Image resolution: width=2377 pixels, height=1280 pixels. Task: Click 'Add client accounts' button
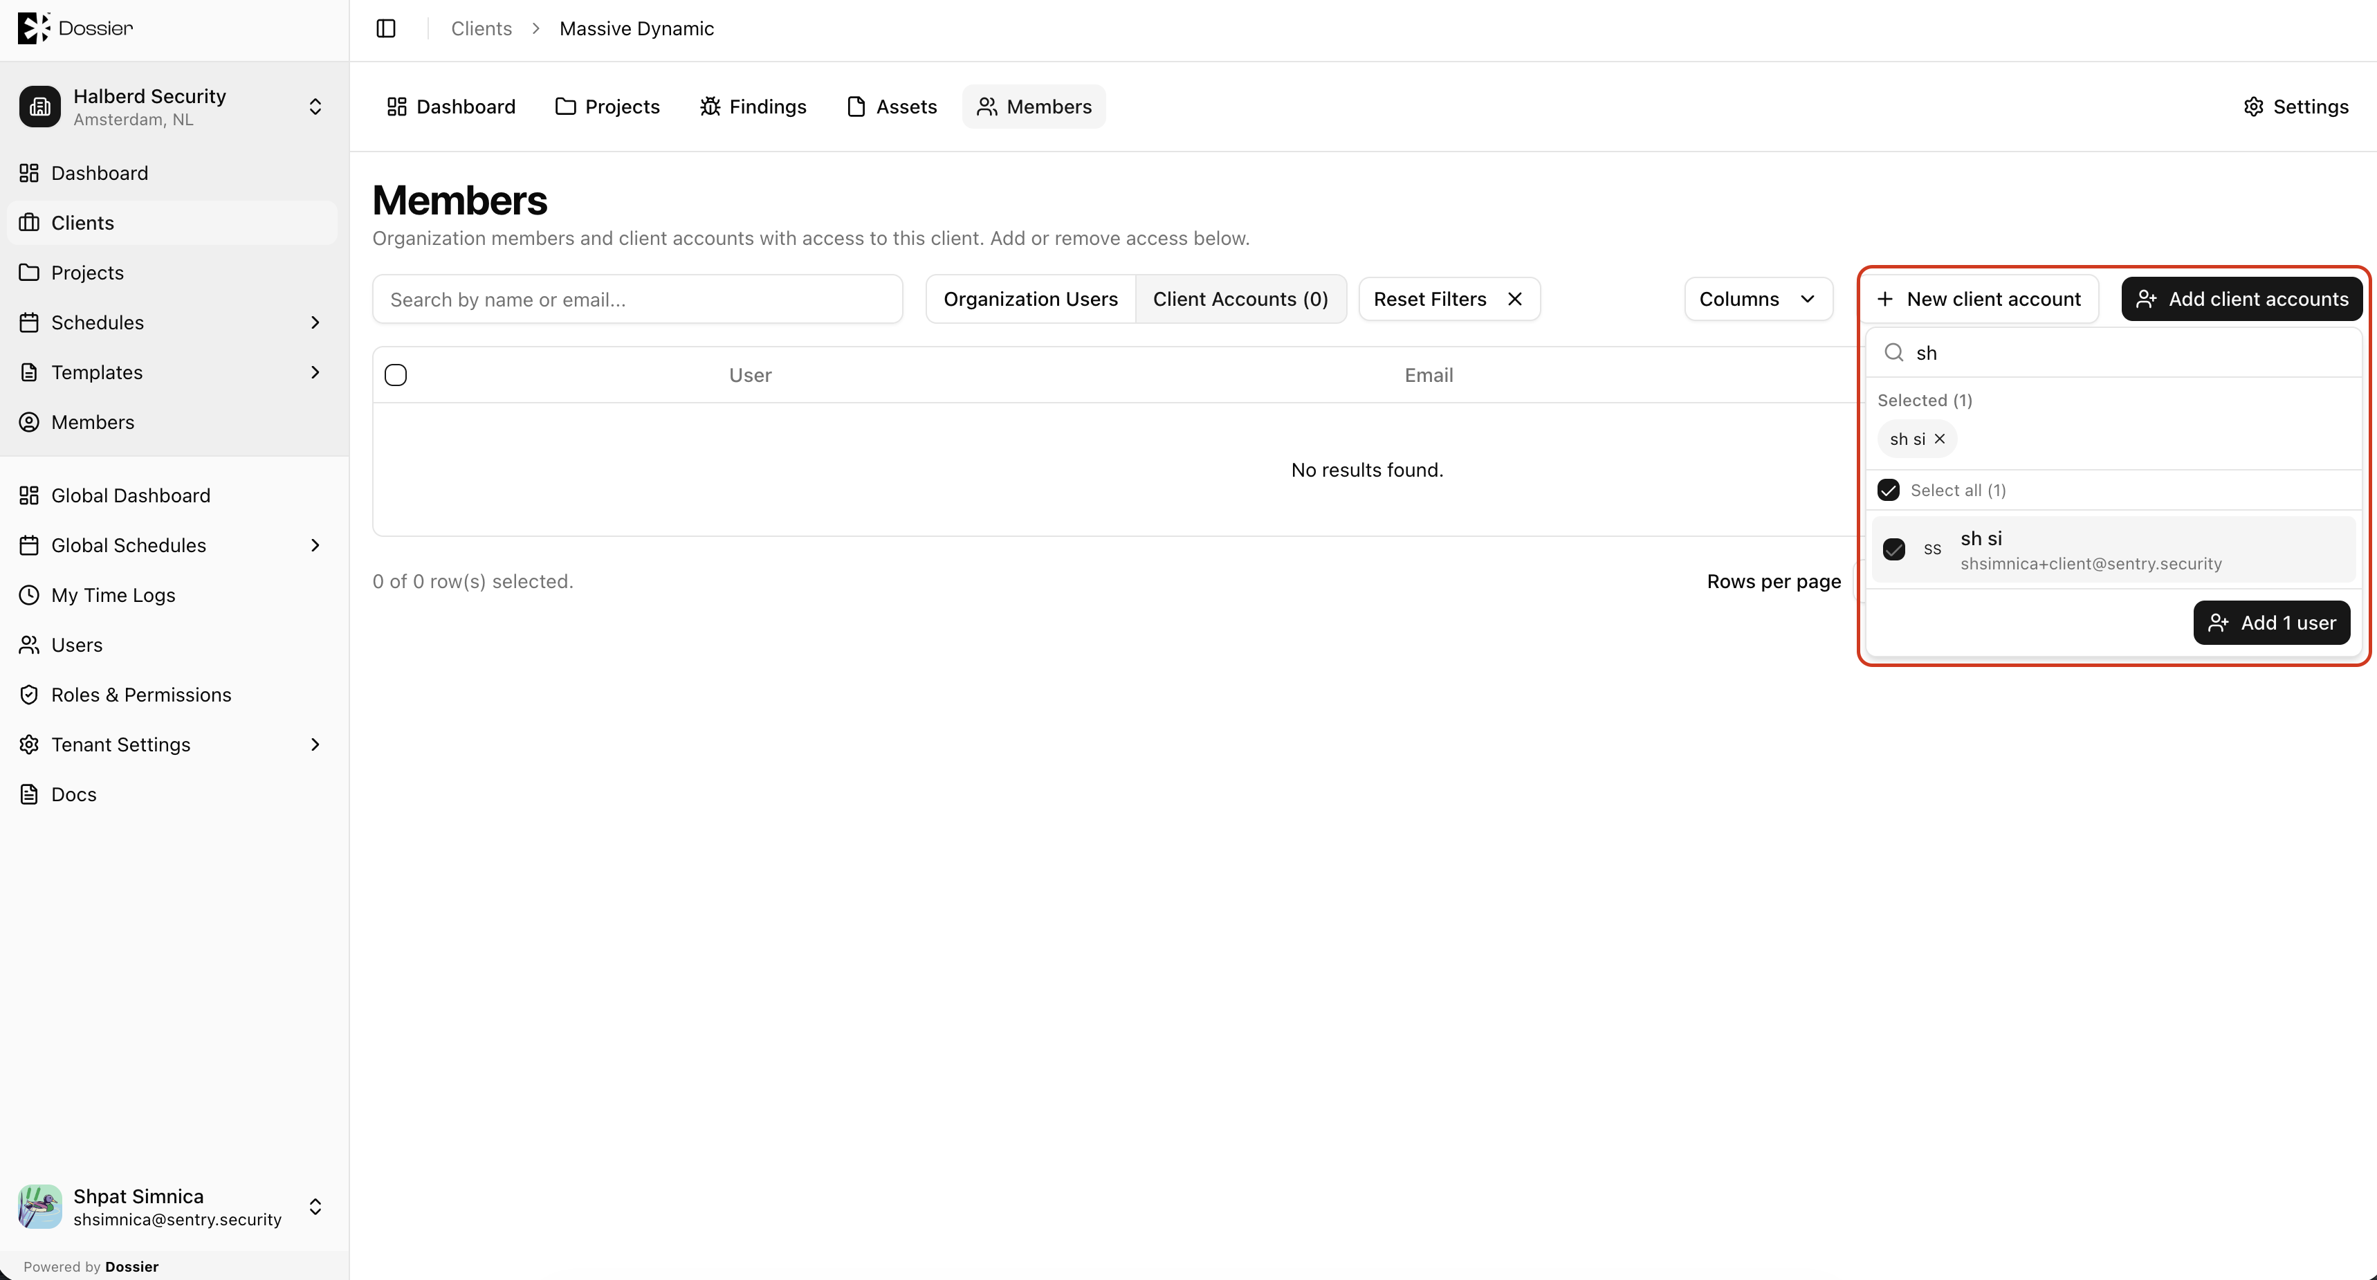coord(2241,299)
